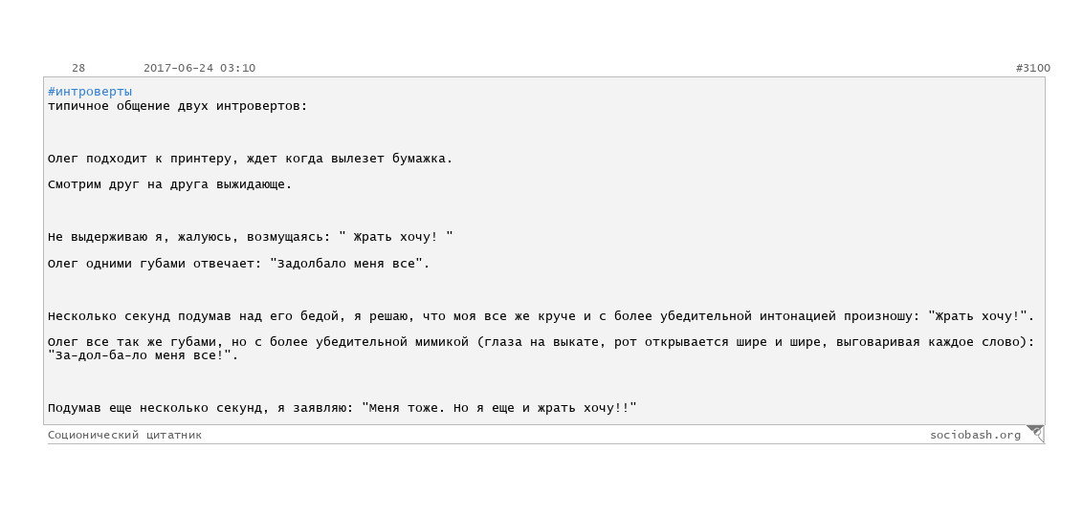
Task: Click the line Несколько секунд подумав над бедой
Action: click(541, 316)
